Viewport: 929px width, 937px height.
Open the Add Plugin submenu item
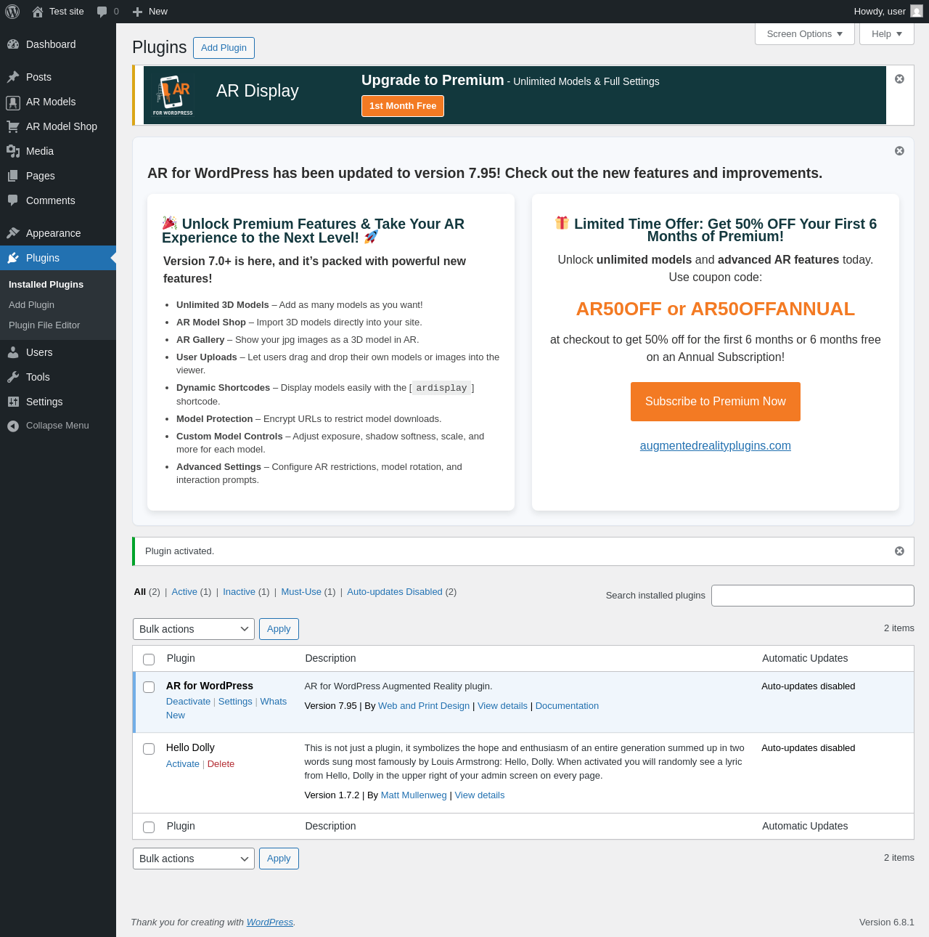point(31,305)
